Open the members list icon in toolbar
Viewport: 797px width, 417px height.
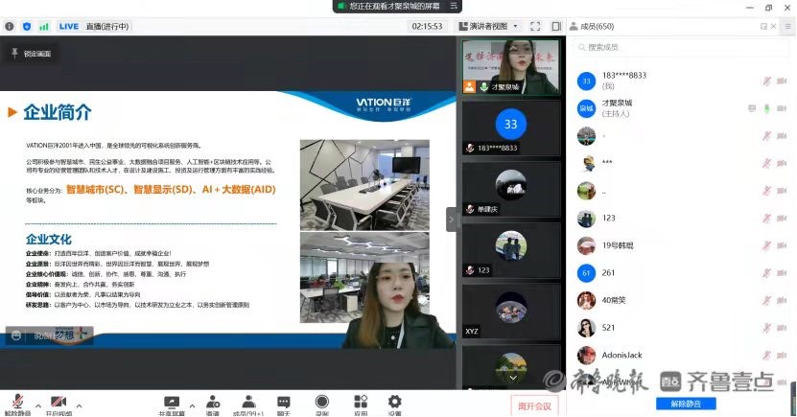pos(248,403)
